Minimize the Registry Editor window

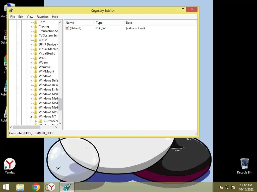[x=176, y=10]
